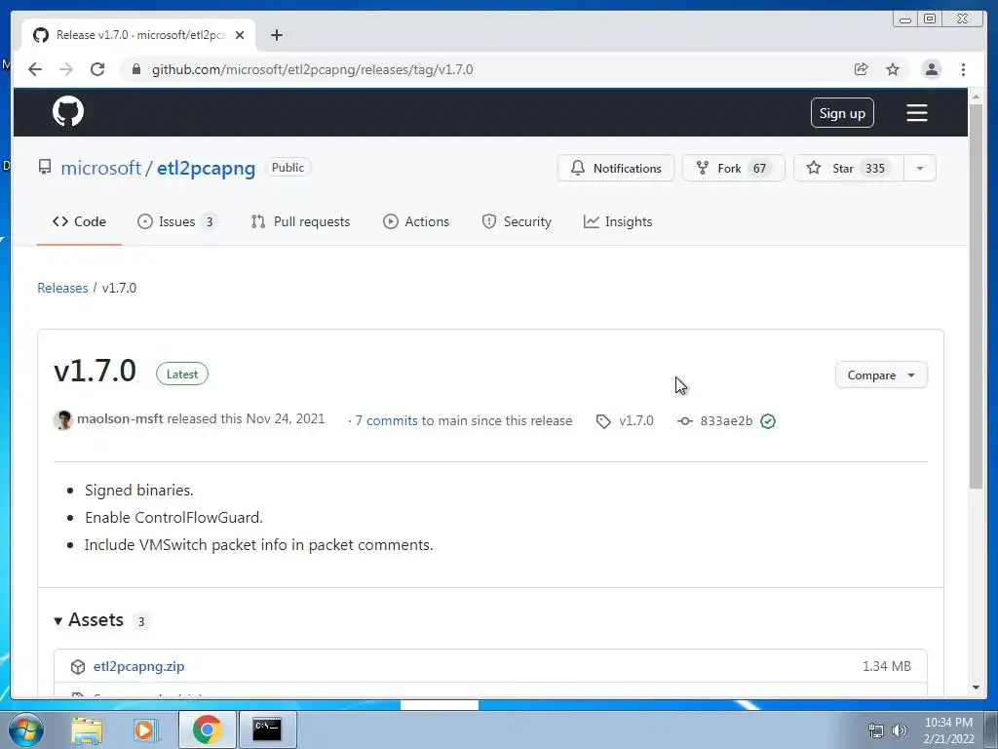Open Chrome profile avatar
The height and width of the screenshot is (749, 998).
(931, 69)
